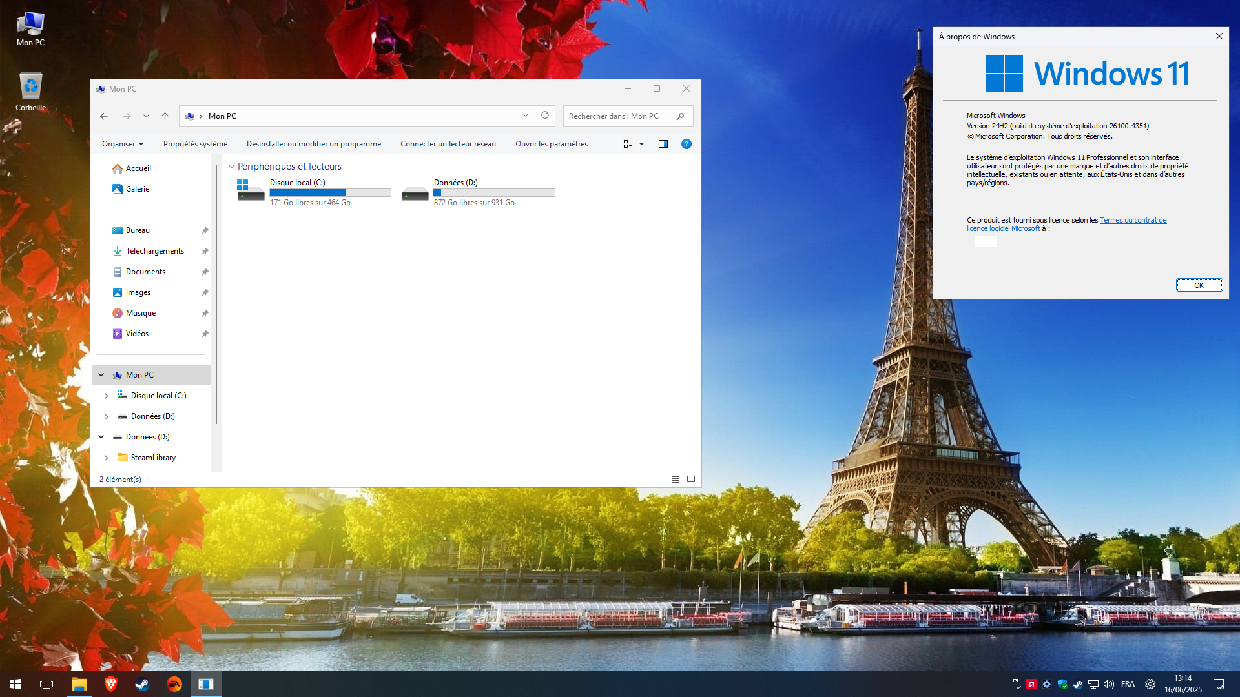This screenshot has height=697, width=1240.
Task: Open Windows Security tray icon
Action: 1062,684
